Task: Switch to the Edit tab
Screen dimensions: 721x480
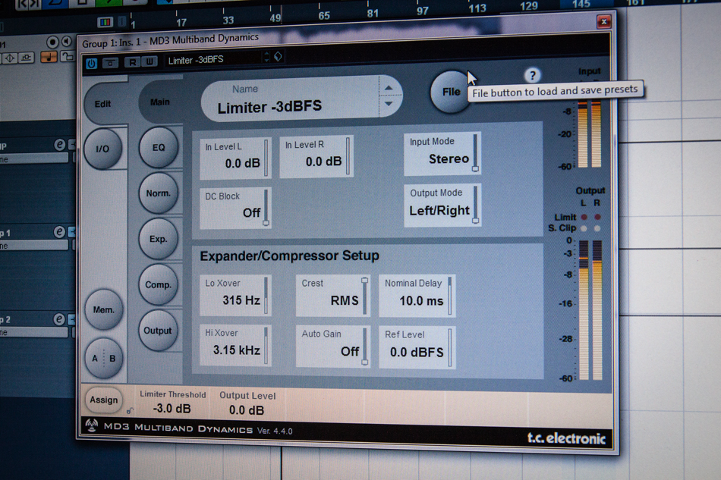Action: (102, 104)
